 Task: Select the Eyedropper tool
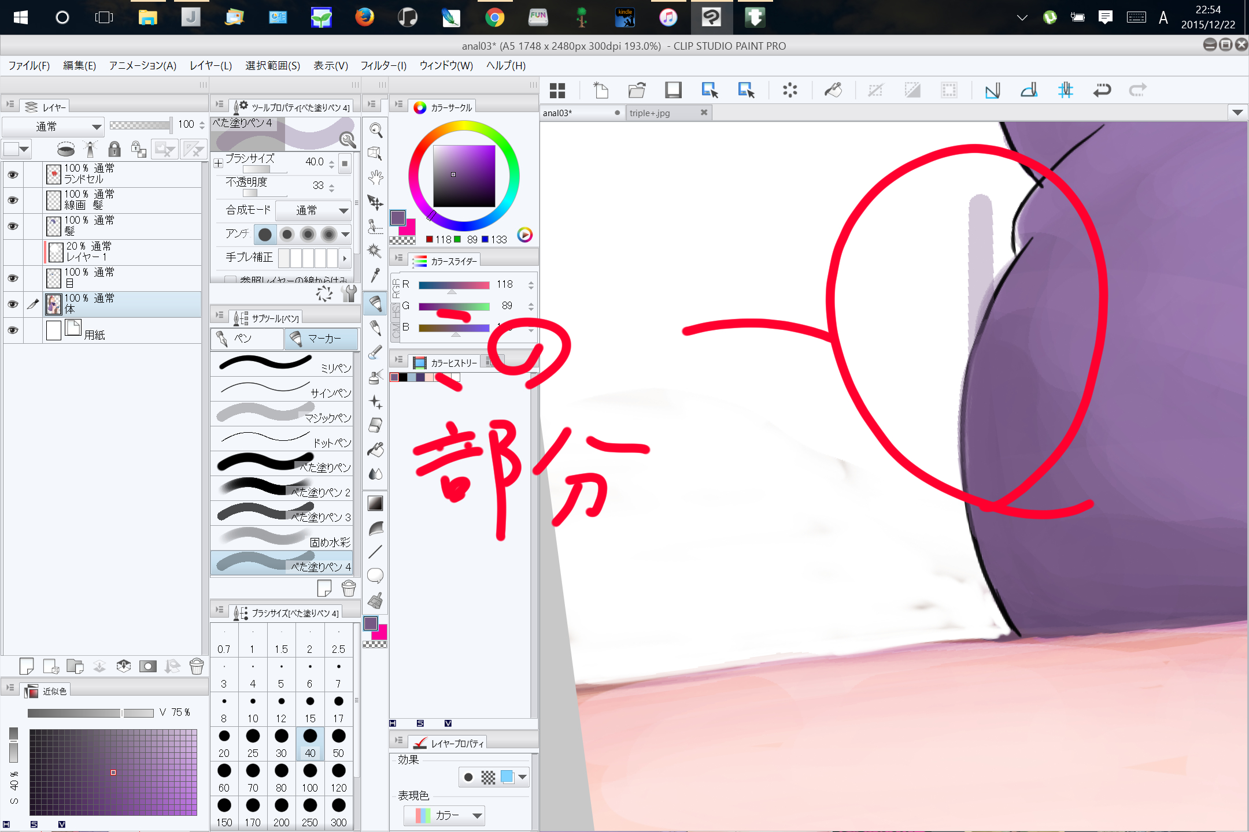click(x=376, y=276)
